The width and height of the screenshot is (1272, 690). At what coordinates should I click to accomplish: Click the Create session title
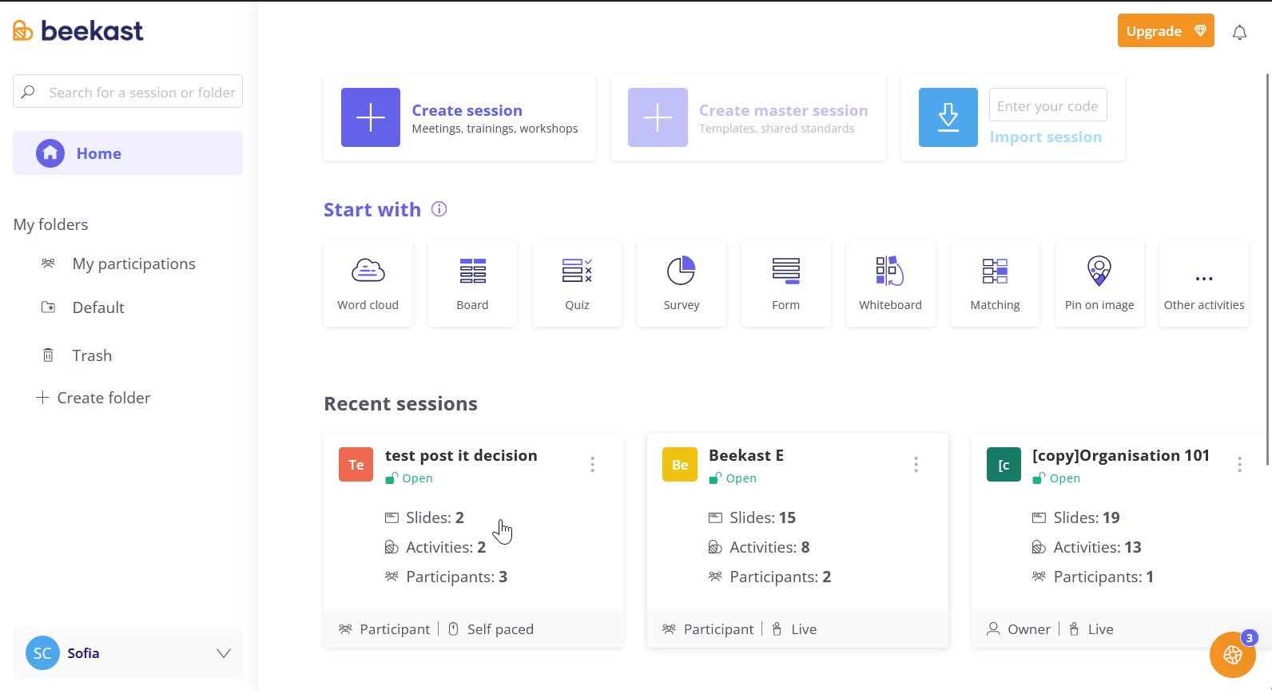tap(467, 110)
